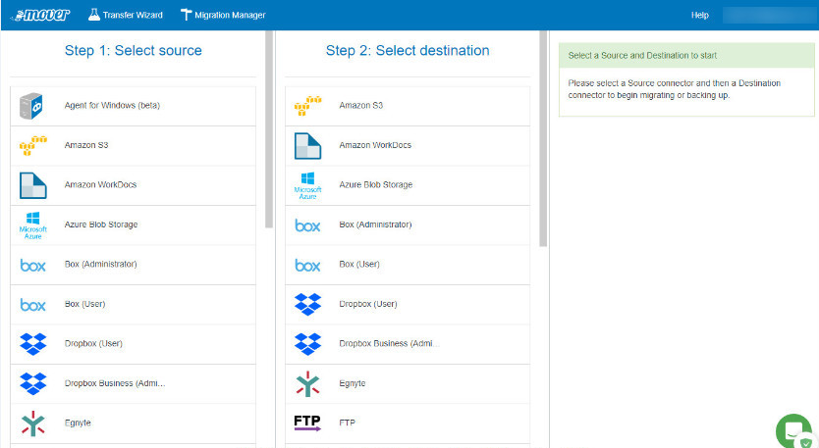
Task: Click the Box (User) logo under destination
Action: (307, 265)
